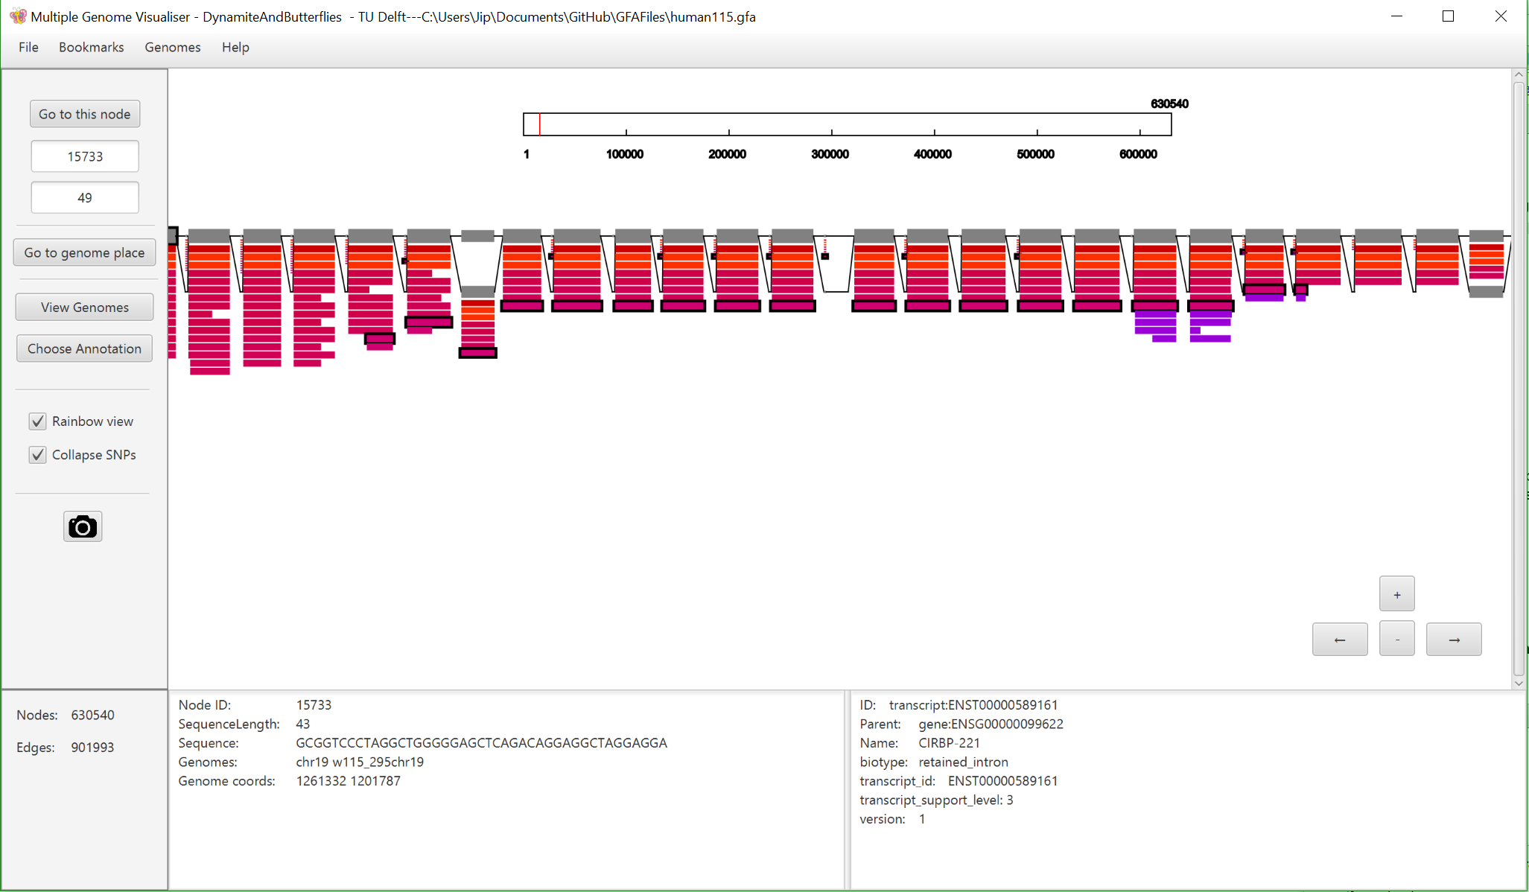Disable the Rainbow view checkbox
Viewport: 1529px width, 892px height.
(38, 421)
